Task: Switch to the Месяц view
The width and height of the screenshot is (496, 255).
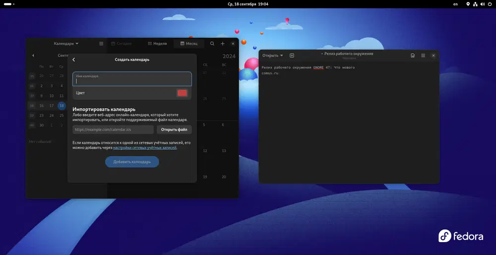Action: click(189, 44)
